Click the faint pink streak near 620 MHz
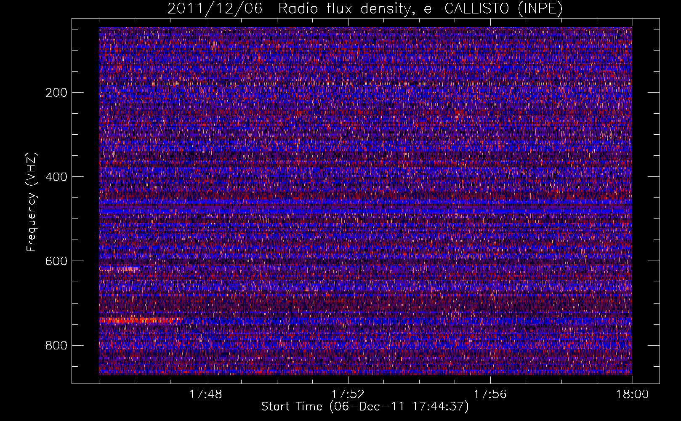 (x=120, y=269)
